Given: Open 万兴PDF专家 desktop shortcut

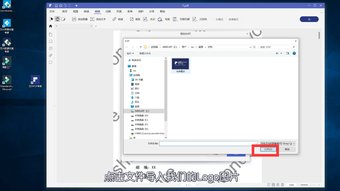Looking at the screenshot, I should 35,81.
